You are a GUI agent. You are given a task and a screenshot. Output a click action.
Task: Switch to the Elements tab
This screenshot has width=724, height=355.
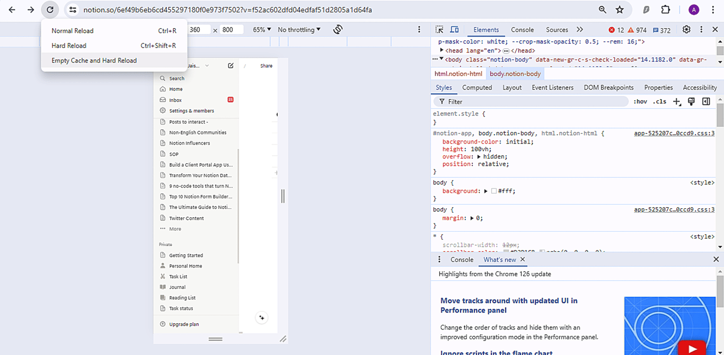coord(486,30)
